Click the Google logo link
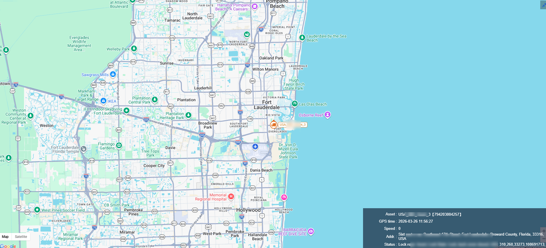This screenshot has height=248, width=546. tap(8, 246)
